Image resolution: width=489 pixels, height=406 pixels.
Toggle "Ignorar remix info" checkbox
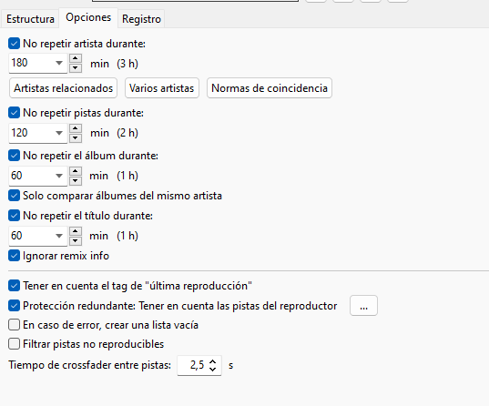(x=14, y=256)
